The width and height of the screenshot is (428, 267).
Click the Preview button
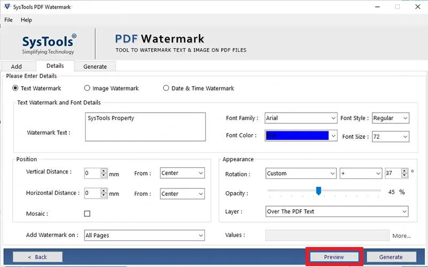[334, 257]
